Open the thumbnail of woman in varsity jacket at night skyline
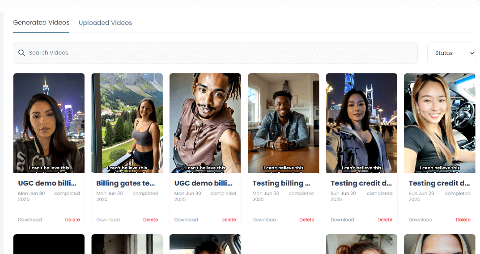The image size is (480, 254). (x=49, y=123)
